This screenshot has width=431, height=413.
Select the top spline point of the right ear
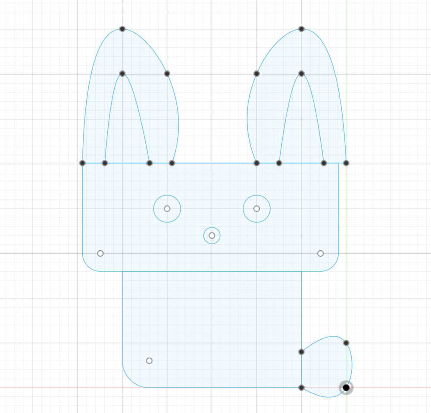coord(301,29)
